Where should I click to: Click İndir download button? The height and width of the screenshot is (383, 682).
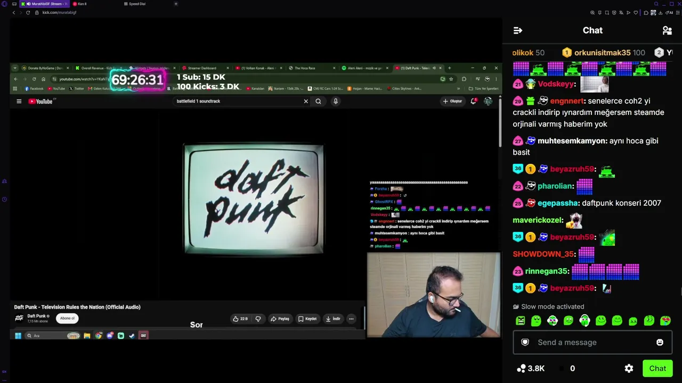333,319
